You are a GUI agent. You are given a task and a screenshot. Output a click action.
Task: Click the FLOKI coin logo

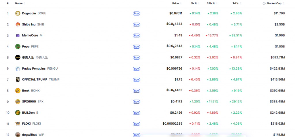(x=18, y=124)
